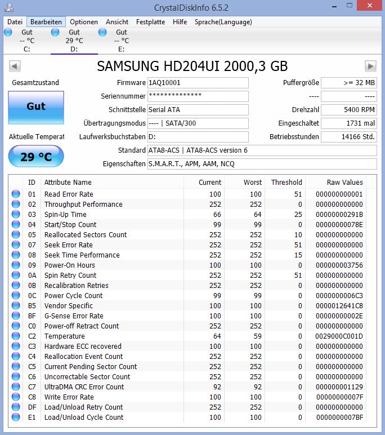Screen dimensions: 385x435
Task: Click the C: drive label in disk tabs
Action: point(27,50)
